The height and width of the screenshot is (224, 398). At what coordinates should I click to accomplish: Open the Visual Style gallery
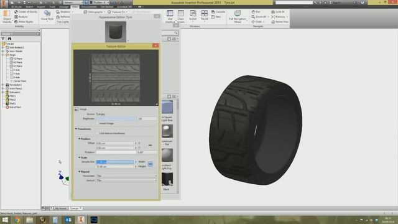coord(47,16)
